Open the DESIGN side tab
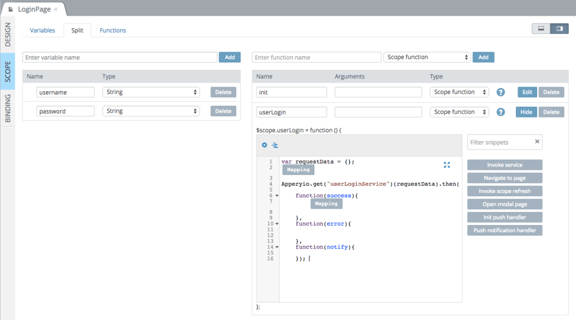Image resolution: width=576 pixels, height=320 pixels. [8, 35]
